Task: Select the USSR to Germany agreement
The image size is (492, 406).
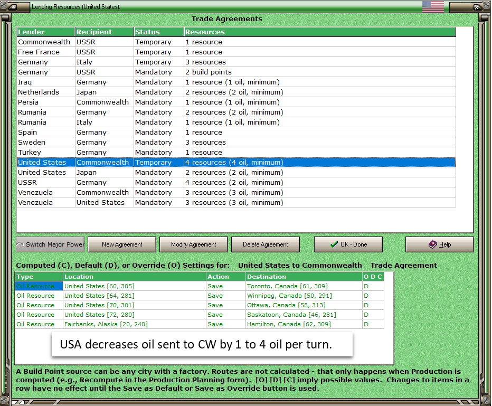Action: (x=236, y=183)
